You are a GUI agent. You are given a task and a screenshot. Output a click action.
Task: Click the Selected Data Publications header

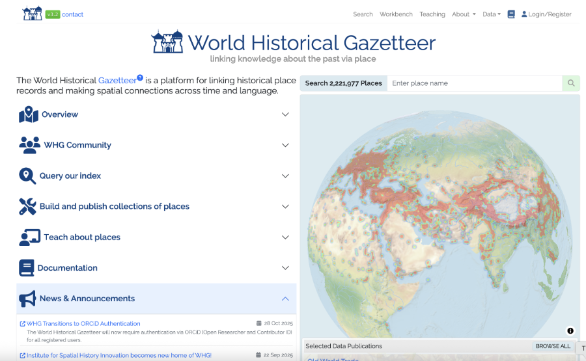[343, 346]
